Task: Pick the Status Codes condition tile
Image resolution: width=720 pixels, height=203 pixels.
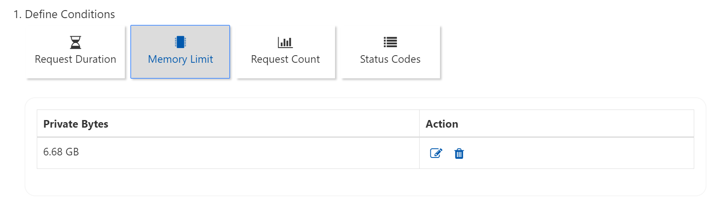Action: point(390,52)
